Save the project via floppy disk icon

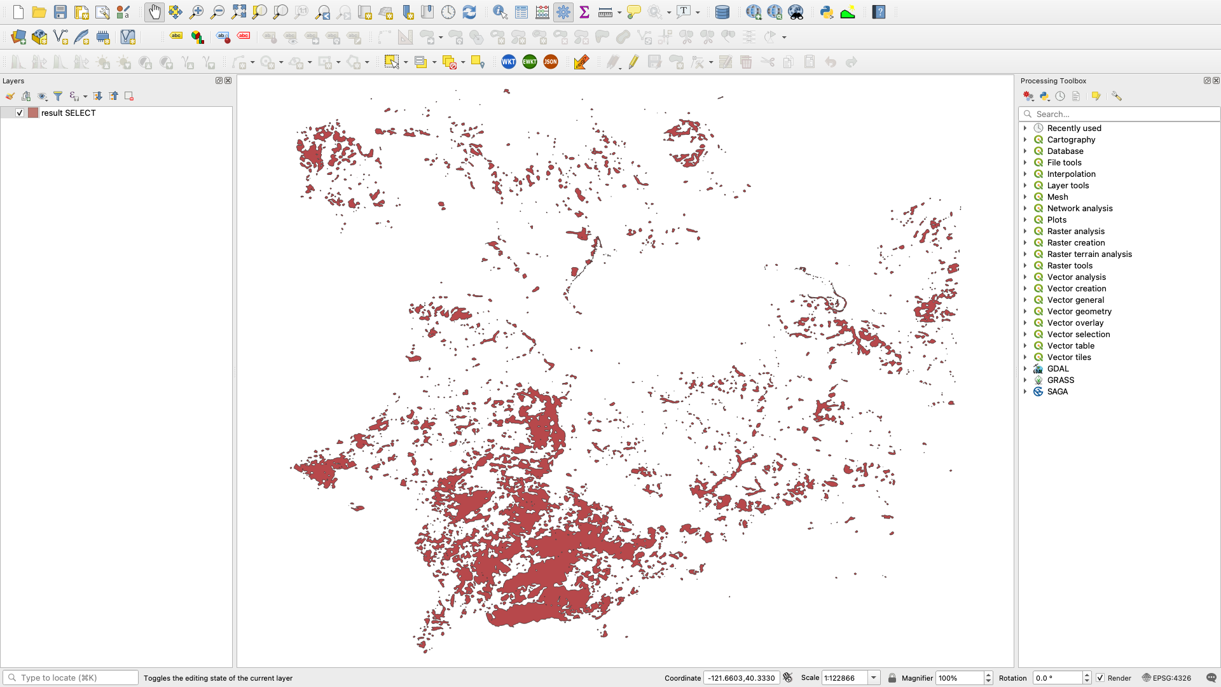[60, 12]
